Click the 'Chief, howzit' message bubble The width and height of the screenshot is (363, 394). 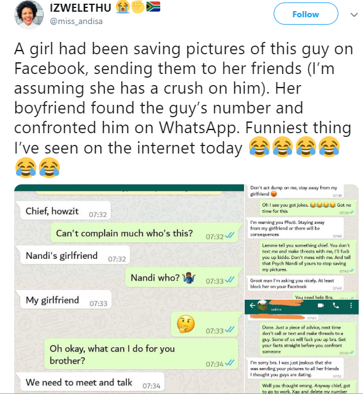click(65, 211)
